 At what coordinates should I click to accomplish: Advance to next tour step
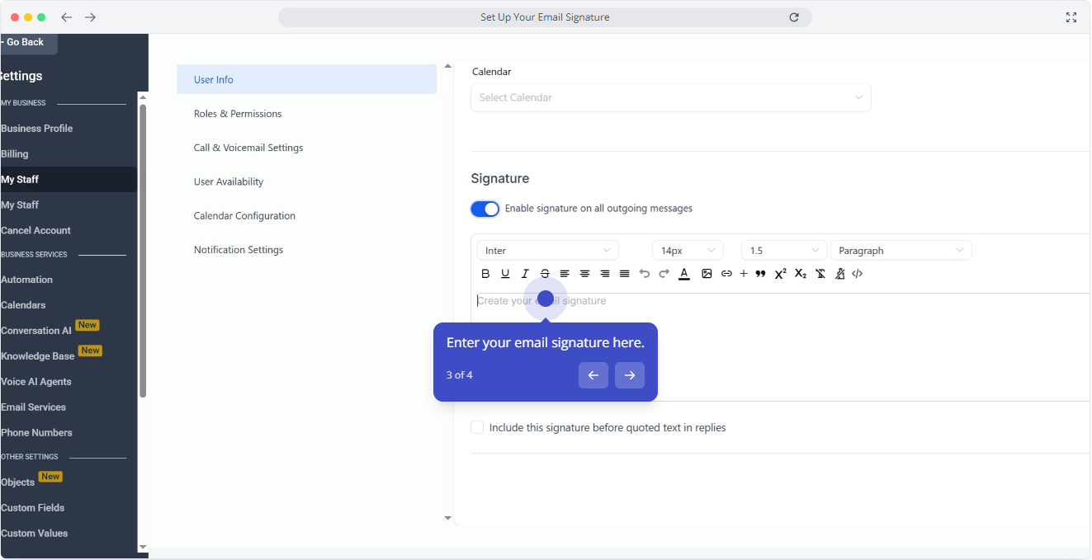pos(630,375)
